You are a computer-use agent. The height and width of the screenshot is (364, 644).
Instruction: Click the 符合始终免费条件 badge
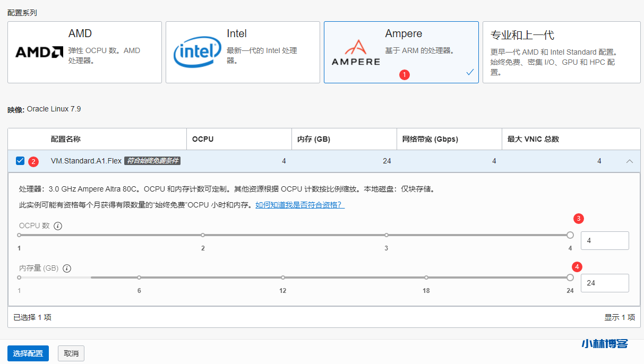pos(152,161)
